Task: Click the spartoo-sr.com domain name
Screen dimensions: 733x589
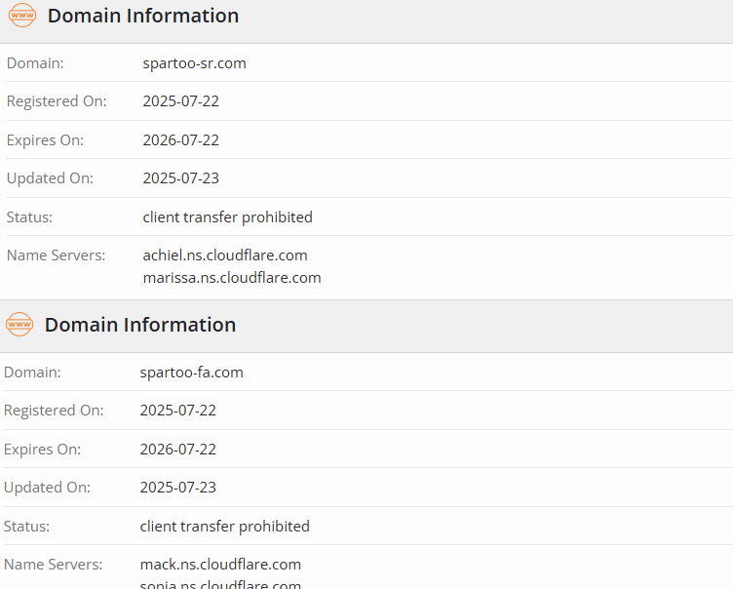Action: (x=194, y=63)
